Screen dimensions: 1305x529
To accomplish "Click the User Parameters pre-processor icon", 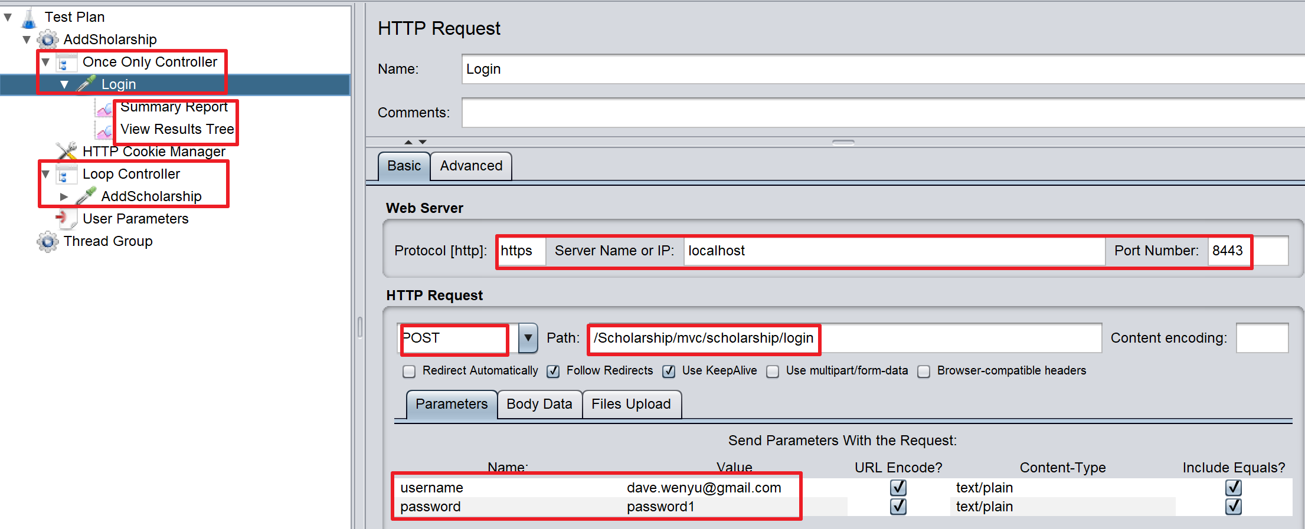I will [x=66, y=219].
